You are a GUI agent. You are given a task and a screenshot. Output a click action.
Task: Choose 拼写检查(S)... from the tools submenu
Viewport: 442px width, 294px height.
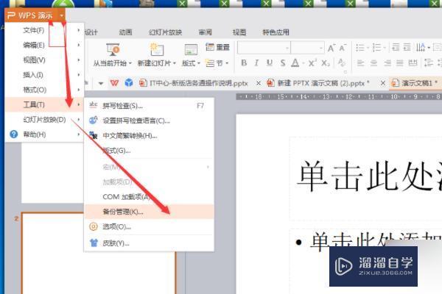tap(149, 106)
